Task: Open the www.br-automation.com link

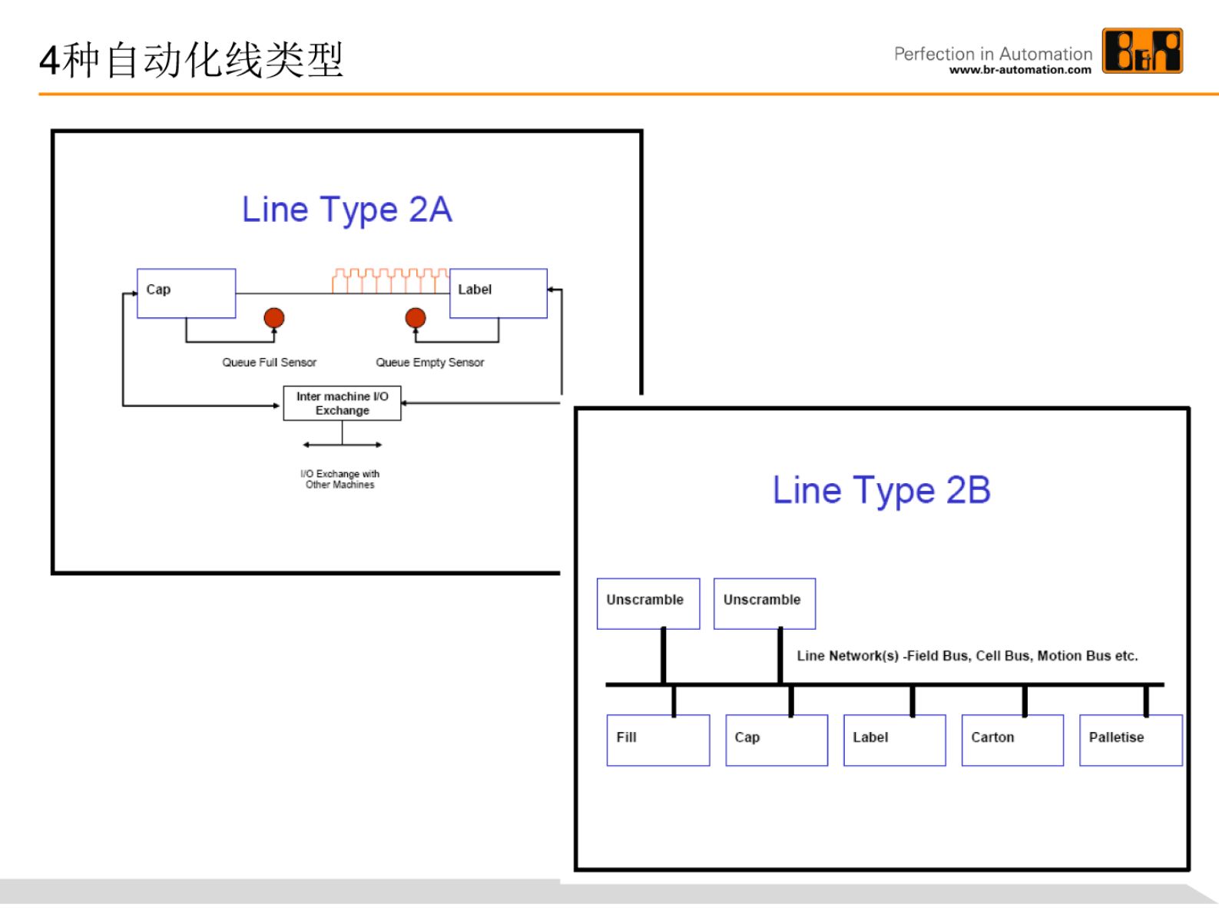Action: coord(1019,70)
